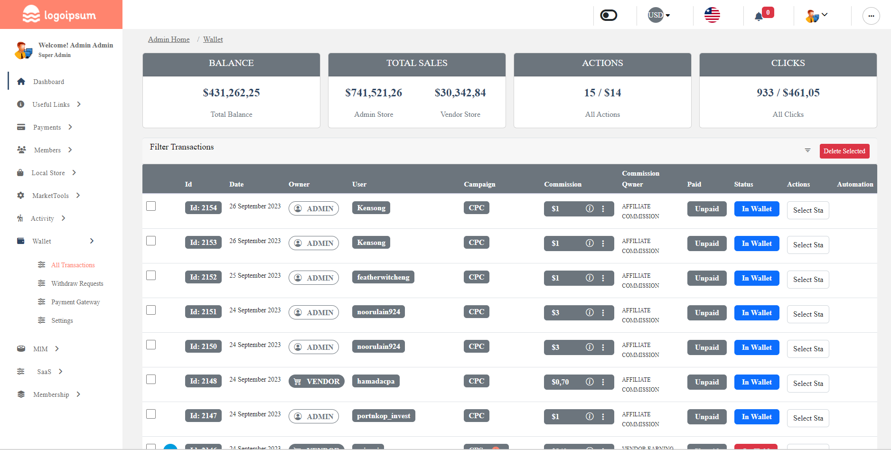Select Payment Gateway under Wallet
This screenshot has width=891, height=450.
75,302
